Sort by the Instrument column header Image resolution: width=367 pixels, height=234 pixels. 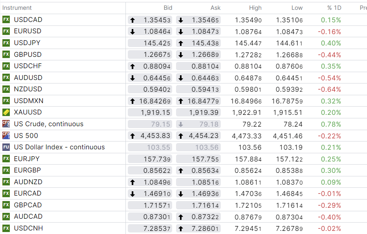[x=17, y=8]
